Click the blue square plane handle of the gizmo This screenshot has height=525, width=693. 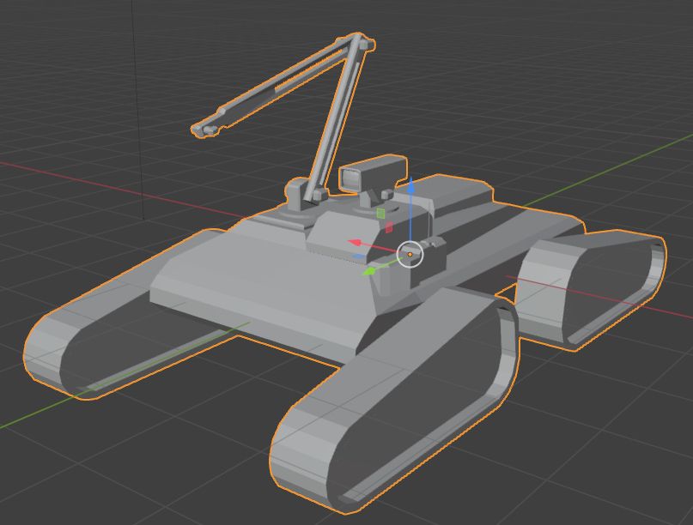pyautogui.click(x=359, y=256)
